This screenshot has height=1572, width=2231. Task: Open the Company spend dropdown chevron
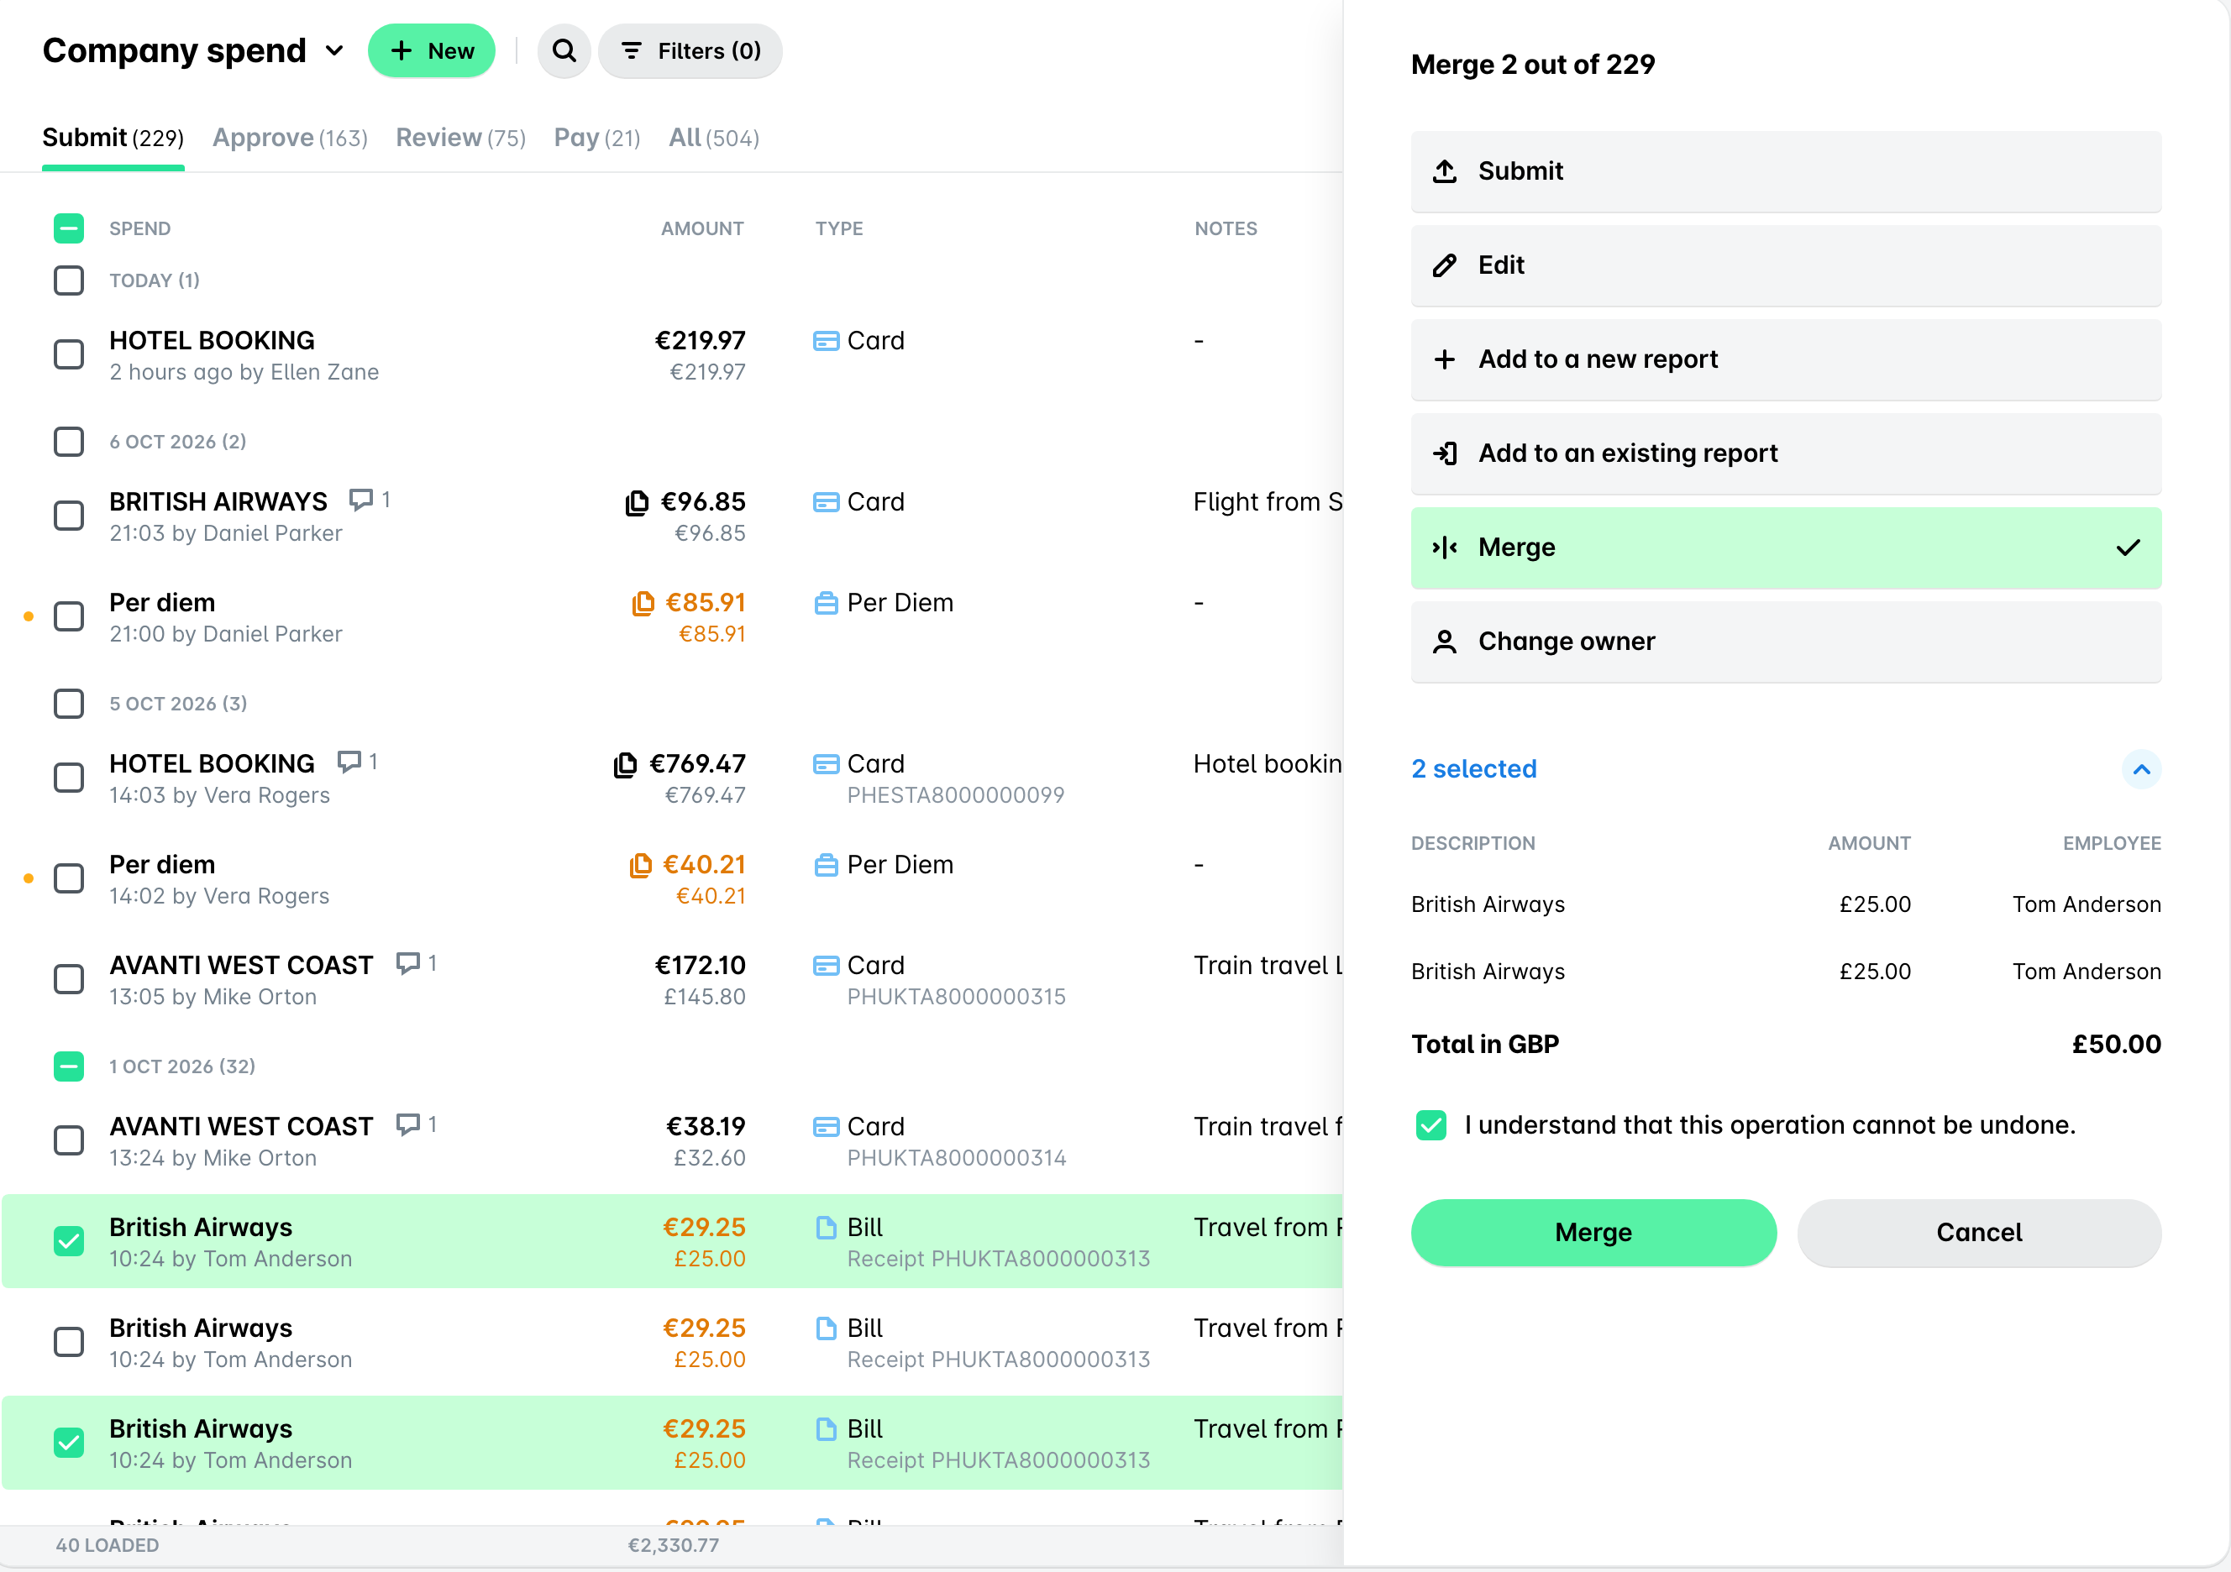(334, 50)
